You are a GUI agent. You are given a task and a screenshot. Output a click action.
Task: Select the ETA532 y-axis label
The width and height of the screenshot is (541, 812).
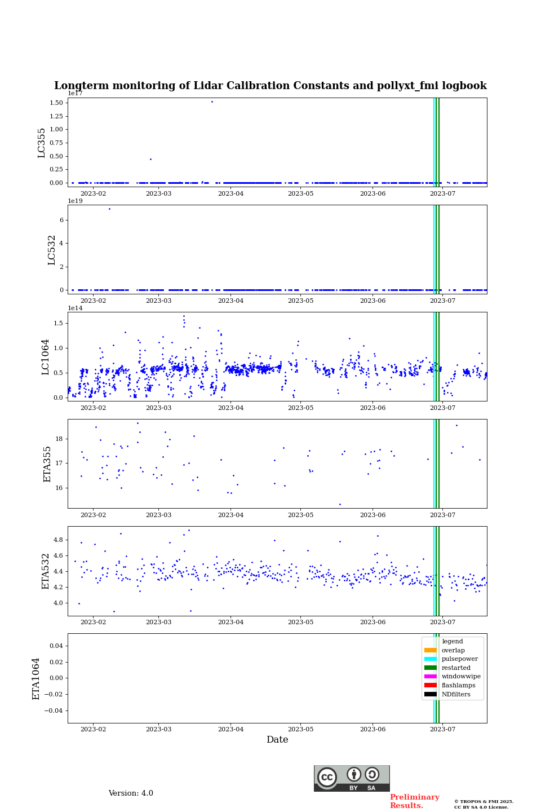(46, 571)
